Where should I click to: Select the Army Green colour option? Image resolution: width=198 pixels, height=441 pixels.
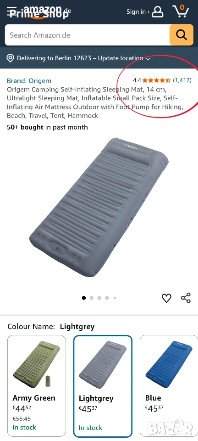pos(37,385)
